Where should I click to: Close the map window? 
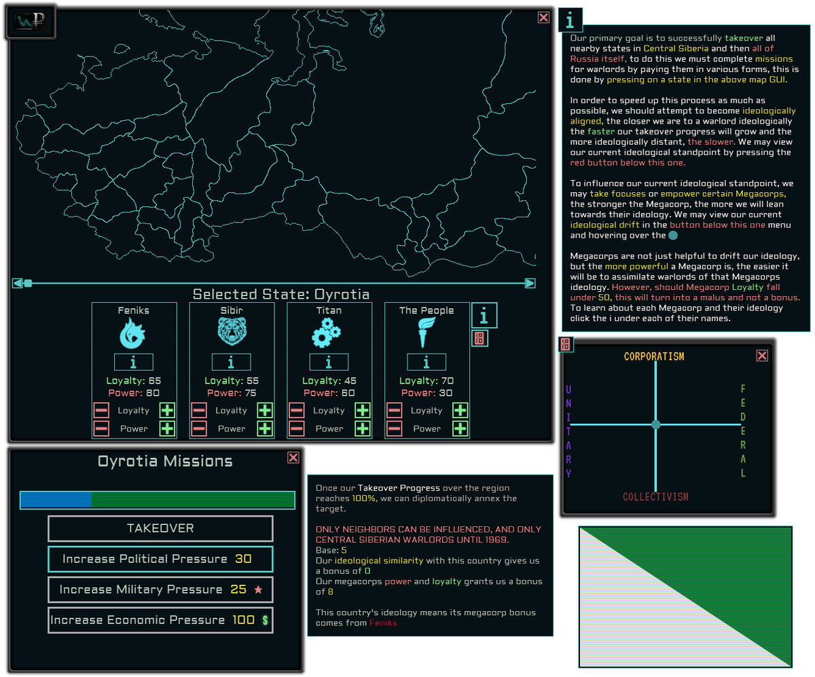[x=543, y=18]
